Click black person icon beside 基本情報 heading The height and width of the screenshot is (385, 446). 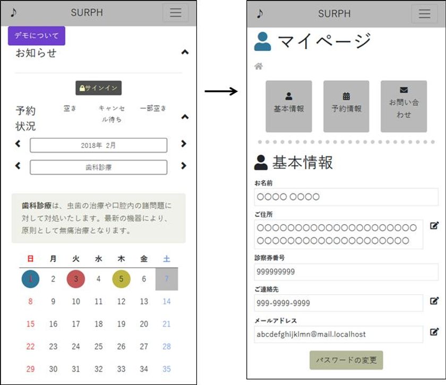(x=261, y=162)
